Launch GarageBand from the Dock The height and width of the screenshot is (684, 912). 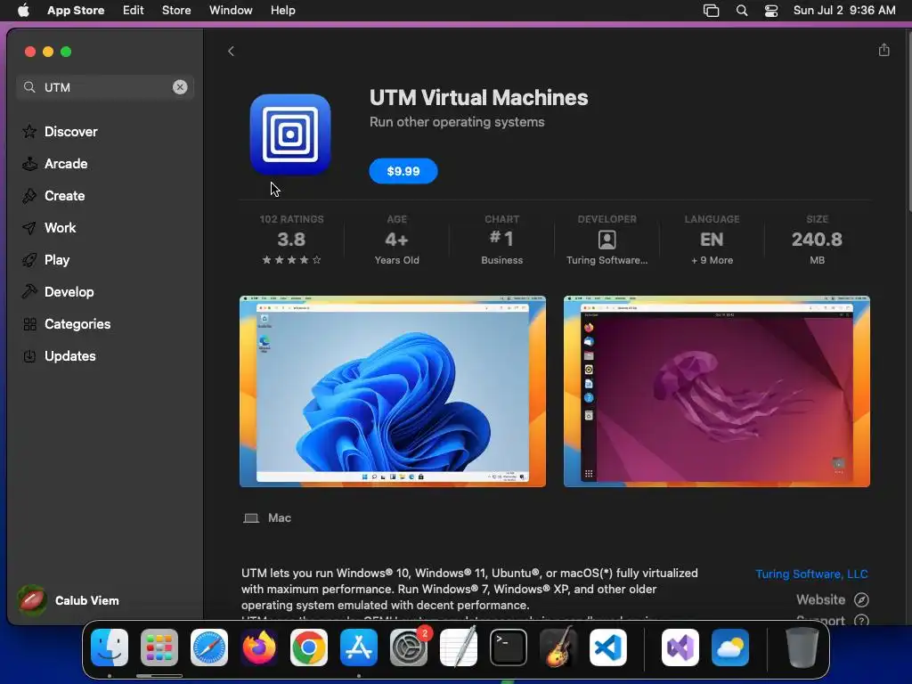click(558, 647)
